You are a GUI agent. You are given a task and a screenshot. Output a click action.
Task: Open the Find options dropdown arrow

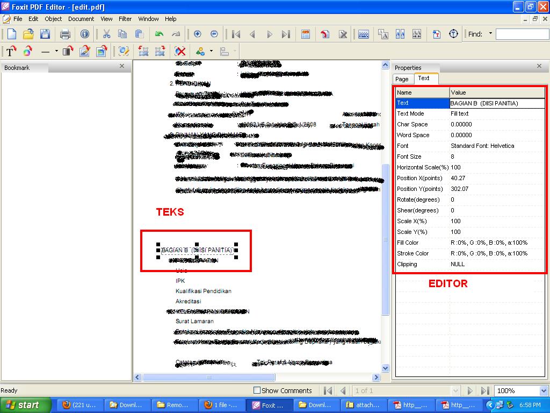pyautogui.click(x=490, y=34)
